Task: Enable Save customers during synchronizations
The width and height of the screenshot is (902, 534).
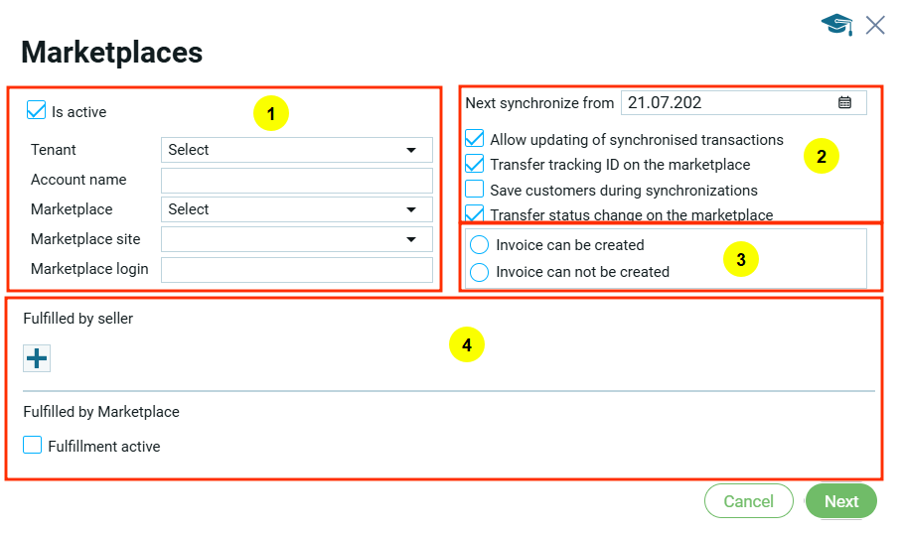Action: coord(475,190)
